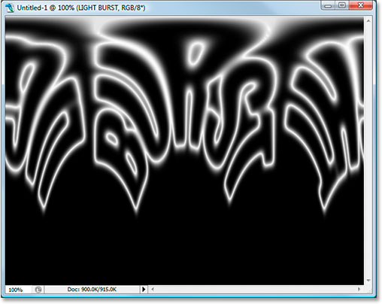Click the horizontal scrollbar right arrow

[359, 290]
